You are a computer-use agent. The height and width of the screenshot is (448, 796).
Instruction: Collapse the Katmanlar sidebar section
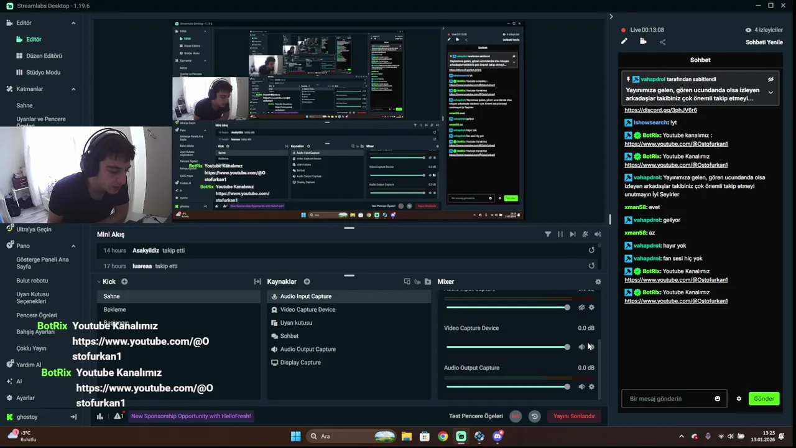[x=73, y=89]
